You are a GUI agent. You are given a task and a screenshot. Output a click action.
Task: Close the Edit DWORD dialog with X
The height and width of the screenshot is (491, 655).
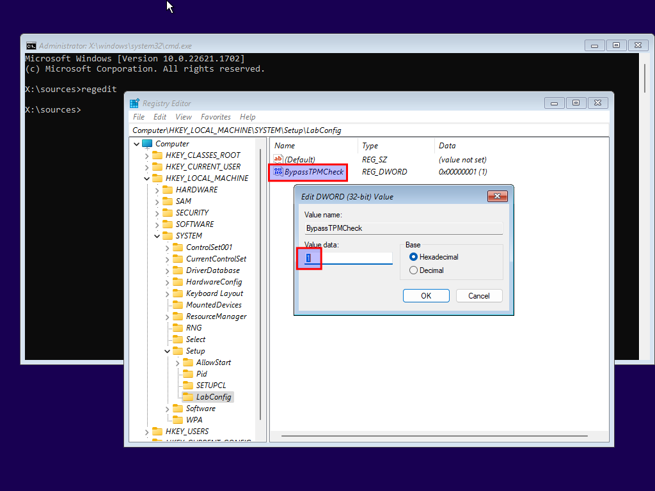coord(498,196)
